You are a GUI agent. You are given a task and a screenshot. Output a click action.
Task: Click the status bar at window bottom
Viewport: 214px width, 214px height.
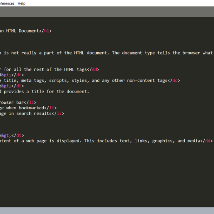107,210
